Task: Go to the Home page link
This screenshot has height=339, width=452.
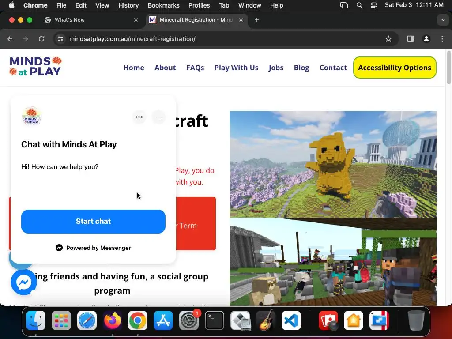Action: pos(134,68)
